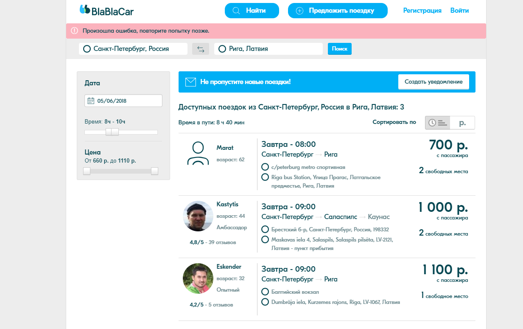Click the date field 05/06/2018
This screenshot has width=523, height=329.
click(x=123, y=101)
